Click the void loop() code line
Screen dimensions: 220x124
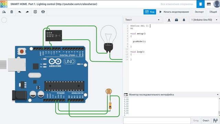coord(137,52)
